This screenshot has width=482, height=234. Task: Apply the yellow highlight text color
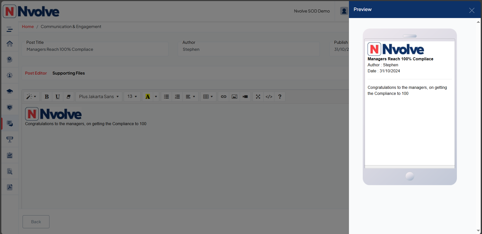148,97
